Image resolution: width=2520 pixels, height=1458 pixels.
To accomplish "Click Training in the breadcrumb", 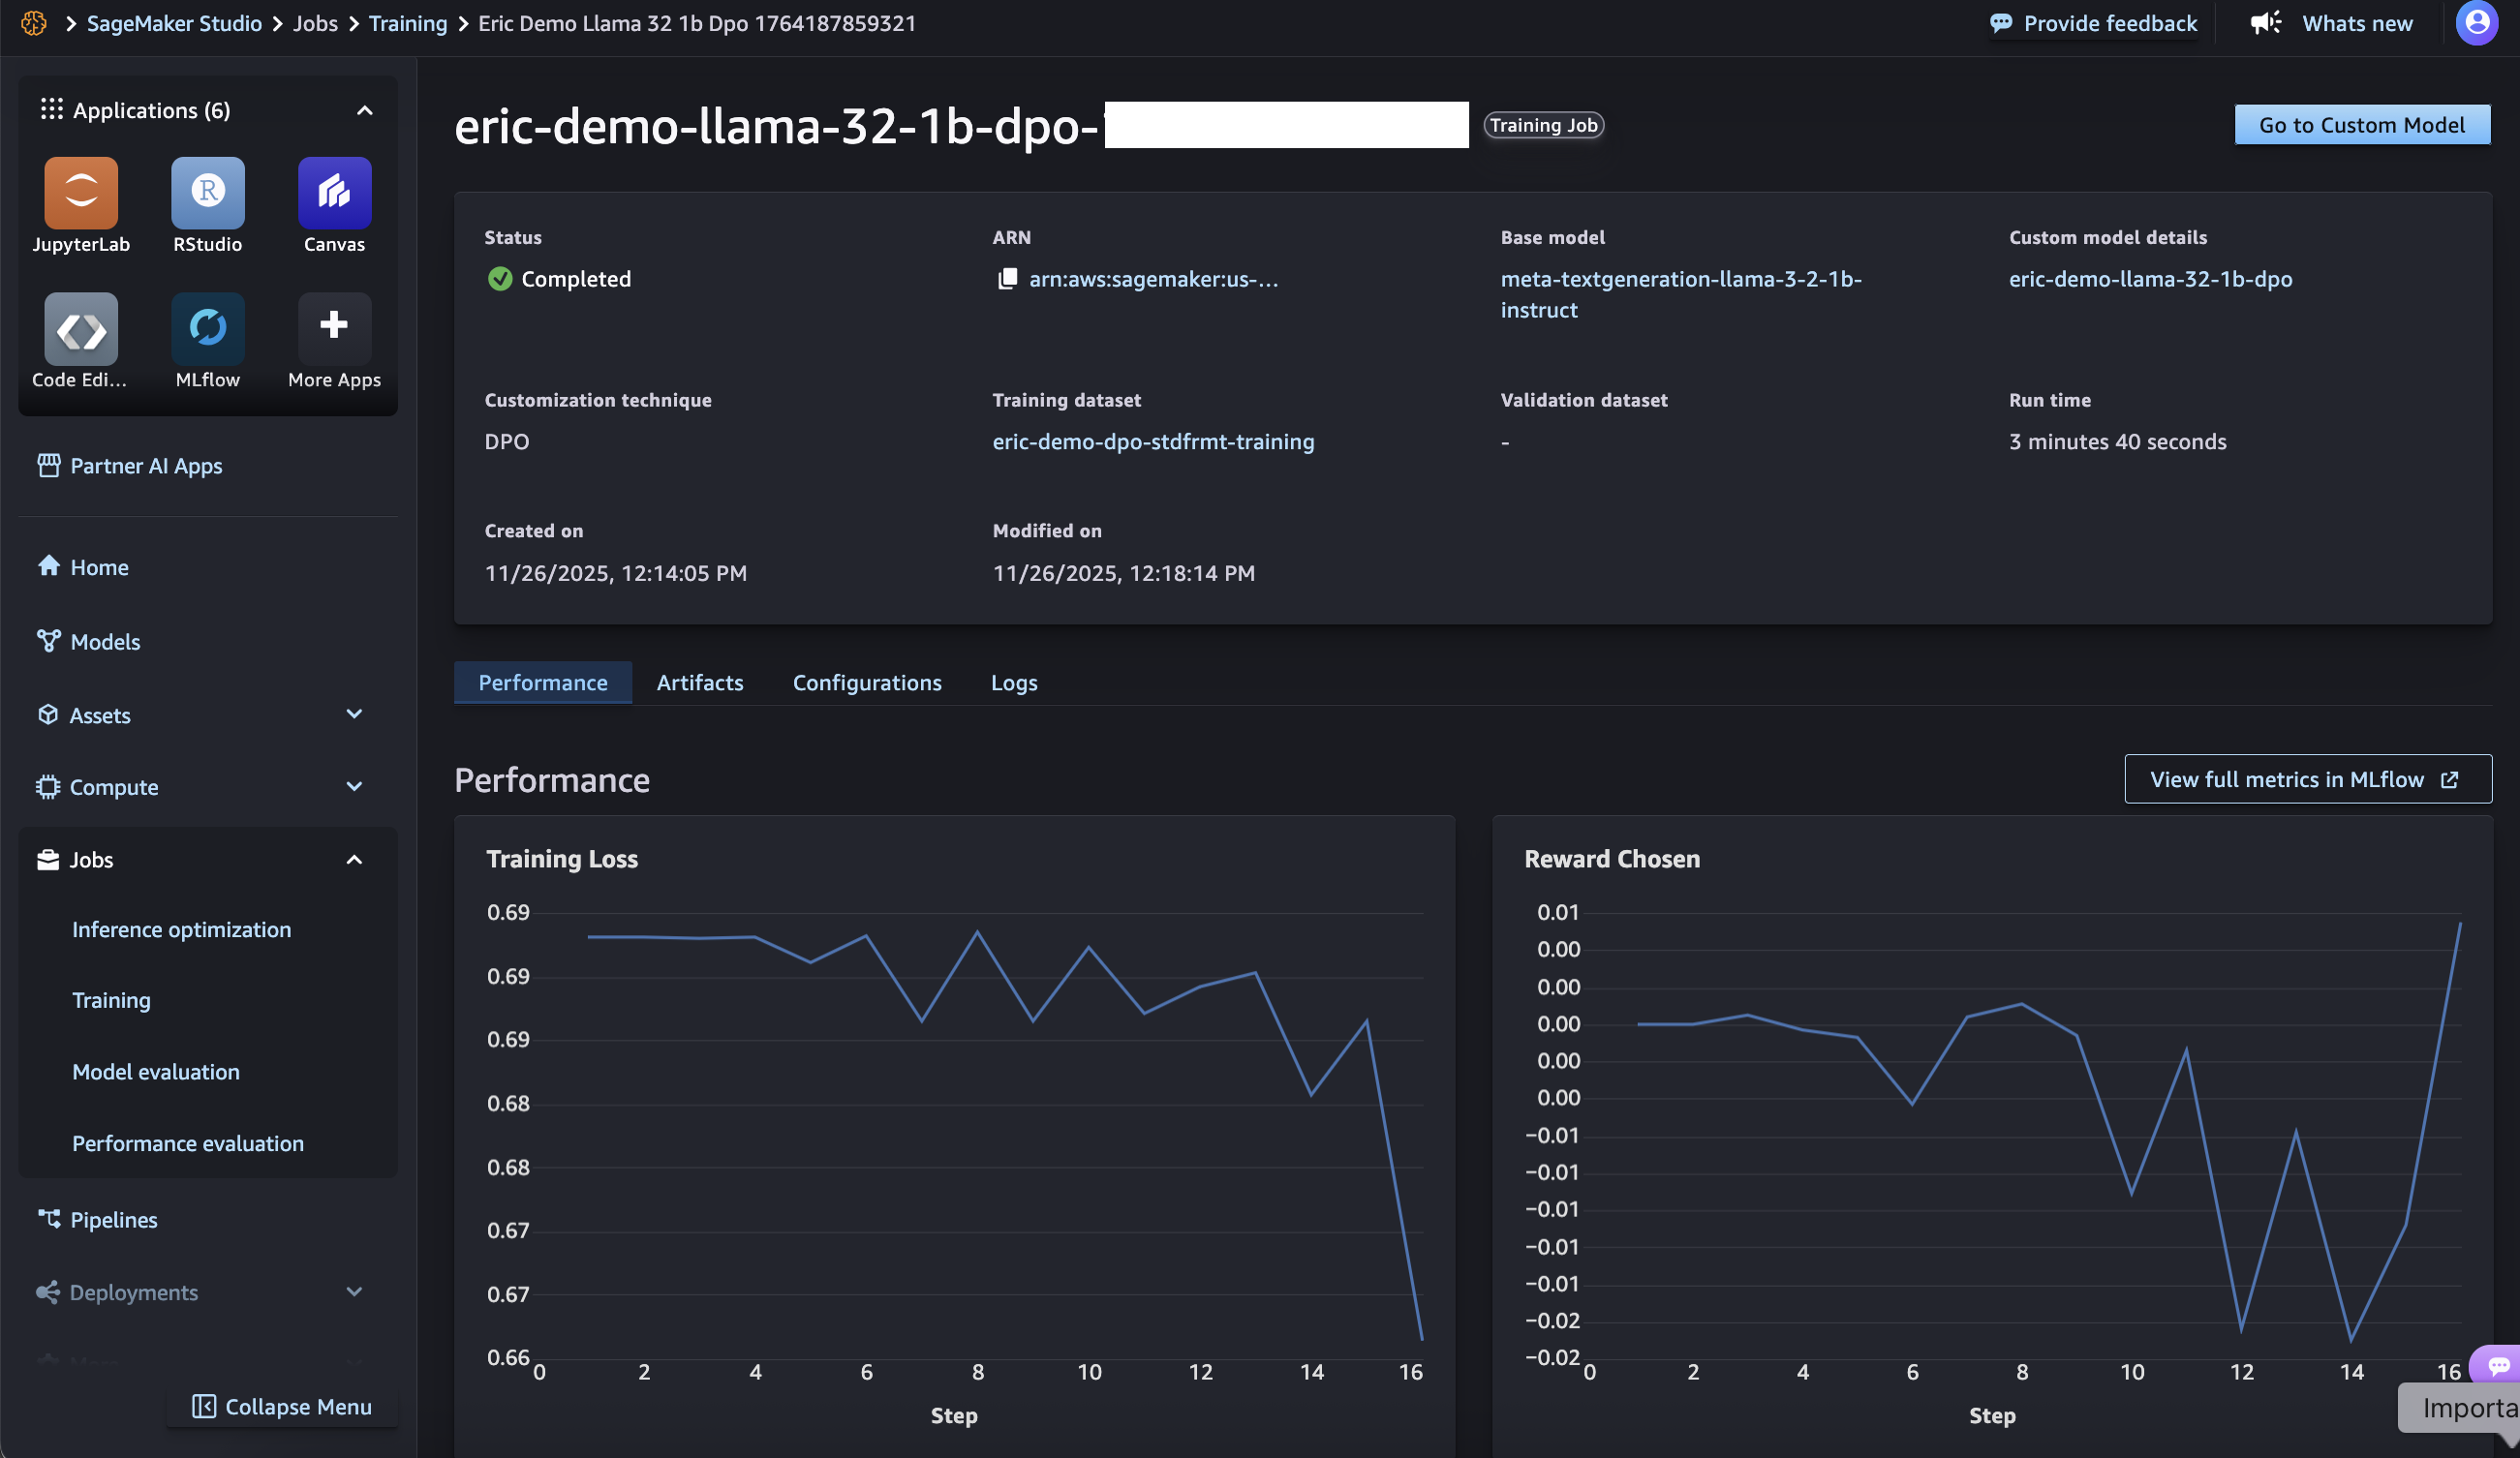I will coord(408,23).
